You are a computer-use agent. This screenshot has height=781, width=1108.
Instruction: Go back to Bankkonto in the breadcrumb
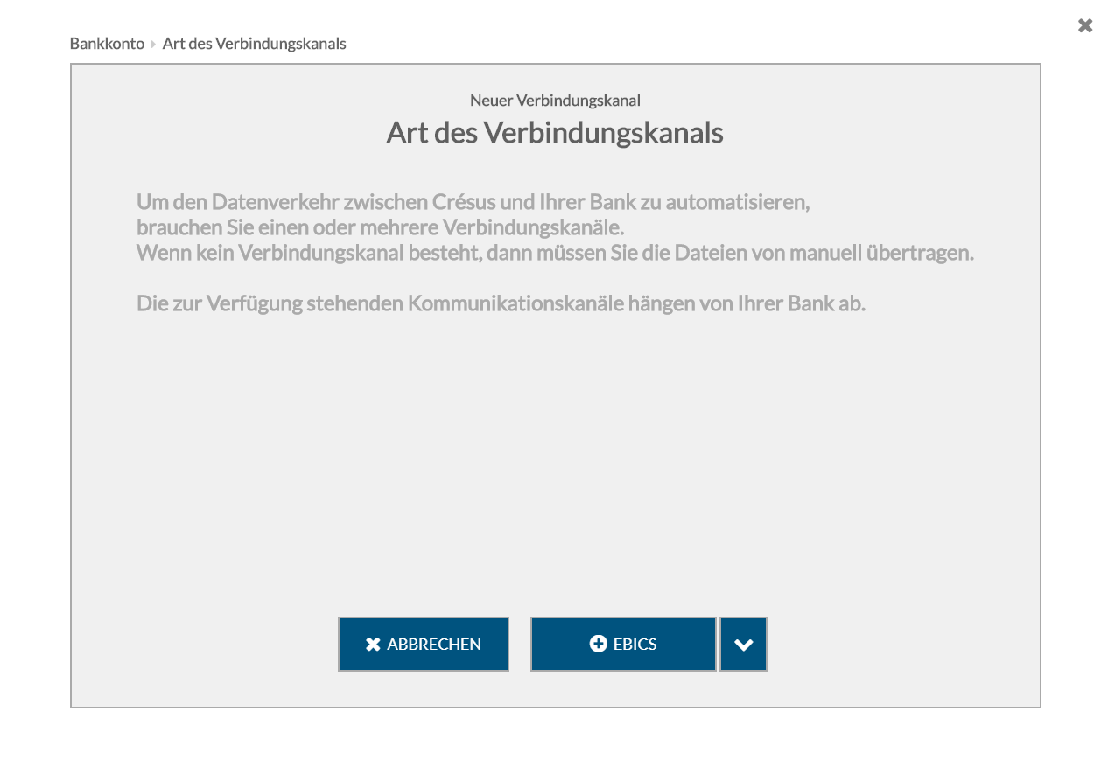(107, 44)
